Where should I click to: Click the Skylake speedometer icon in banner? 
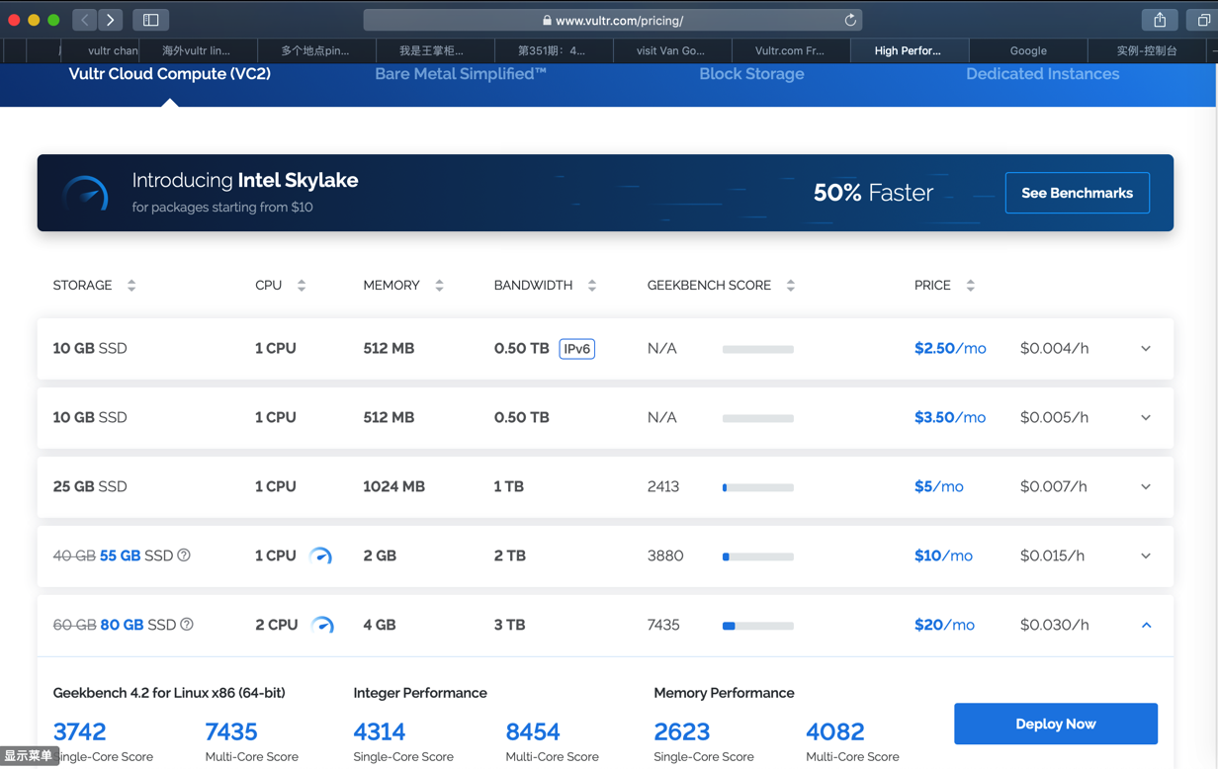pos(86,193)
